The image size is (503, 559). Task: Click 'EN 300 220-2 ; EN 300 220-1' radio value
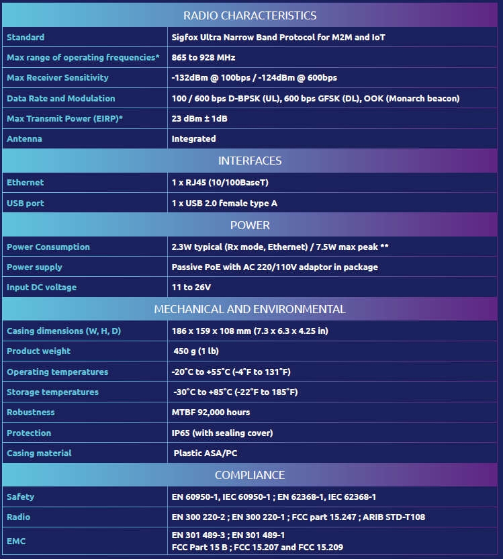click(x=228, y=517)
